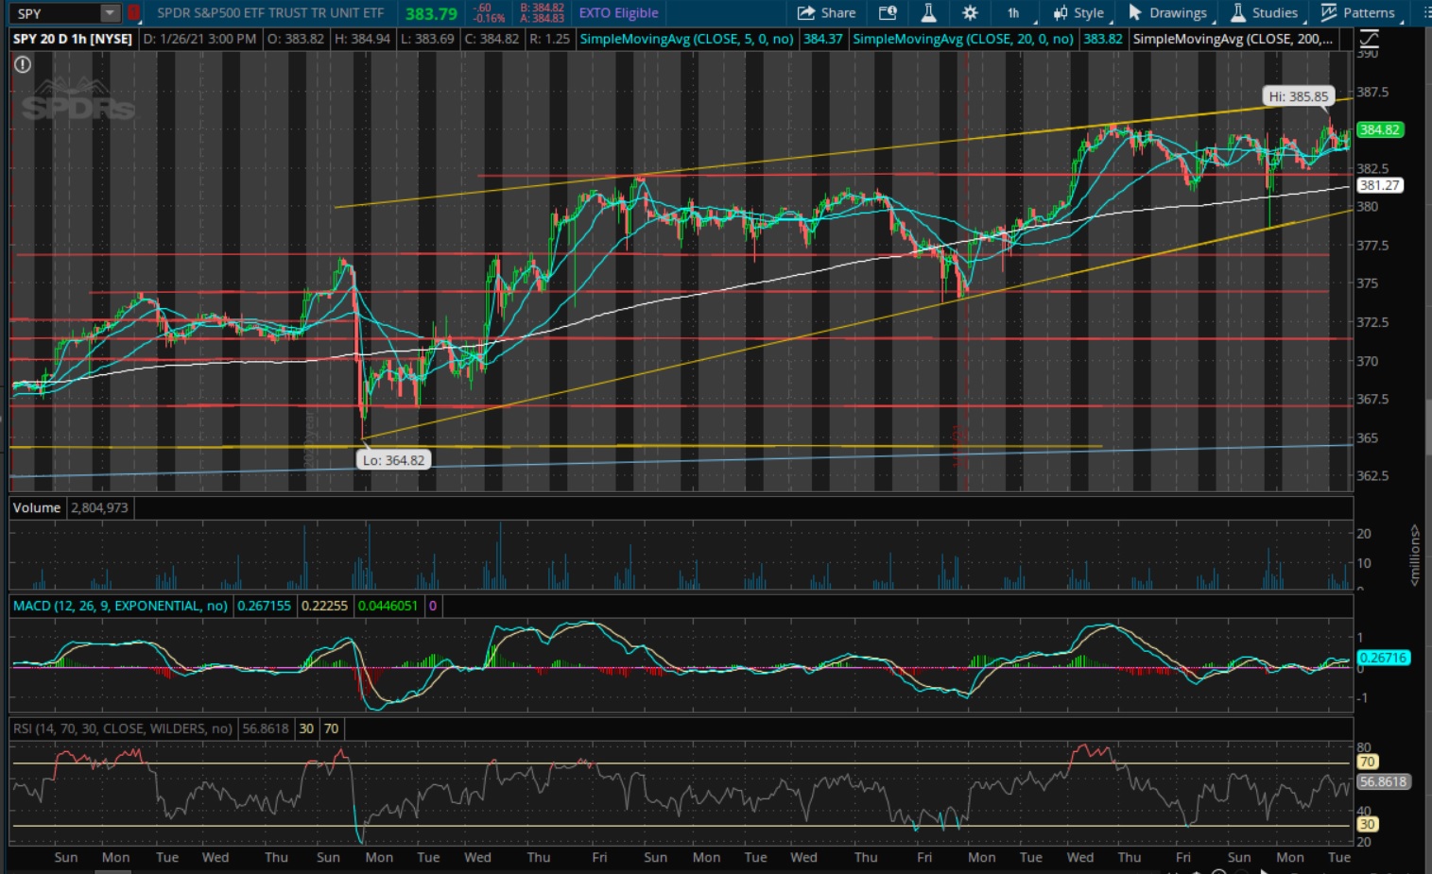Viewport: 1432px width, 874px height.
Task: Click the MACD (12, 26, 9, EXPONENTIAL) label
Action: click(x=120, y=606)
